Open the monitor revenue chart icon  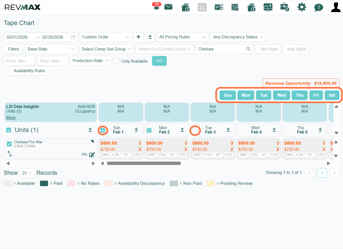point(268,7)
